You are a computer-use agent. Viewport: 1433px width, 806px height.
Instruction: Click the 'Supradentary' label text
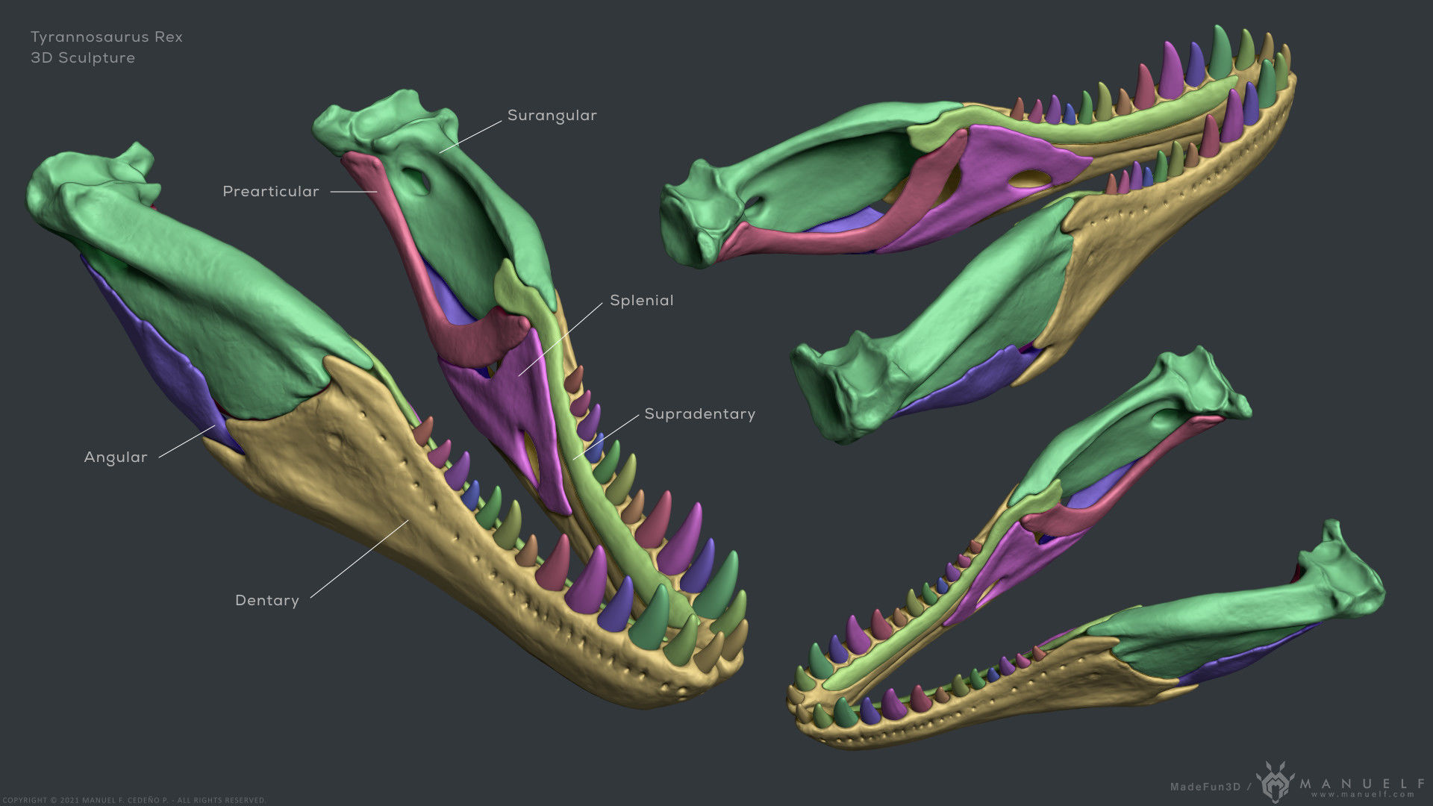point(699,414)
